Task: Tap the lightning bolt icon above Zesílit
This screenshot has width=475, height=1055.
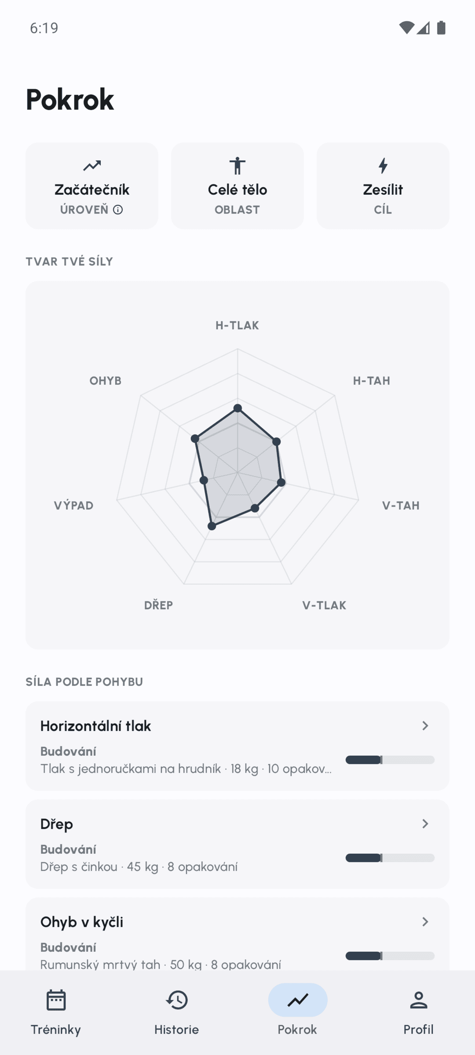Action: pos(383,166)
